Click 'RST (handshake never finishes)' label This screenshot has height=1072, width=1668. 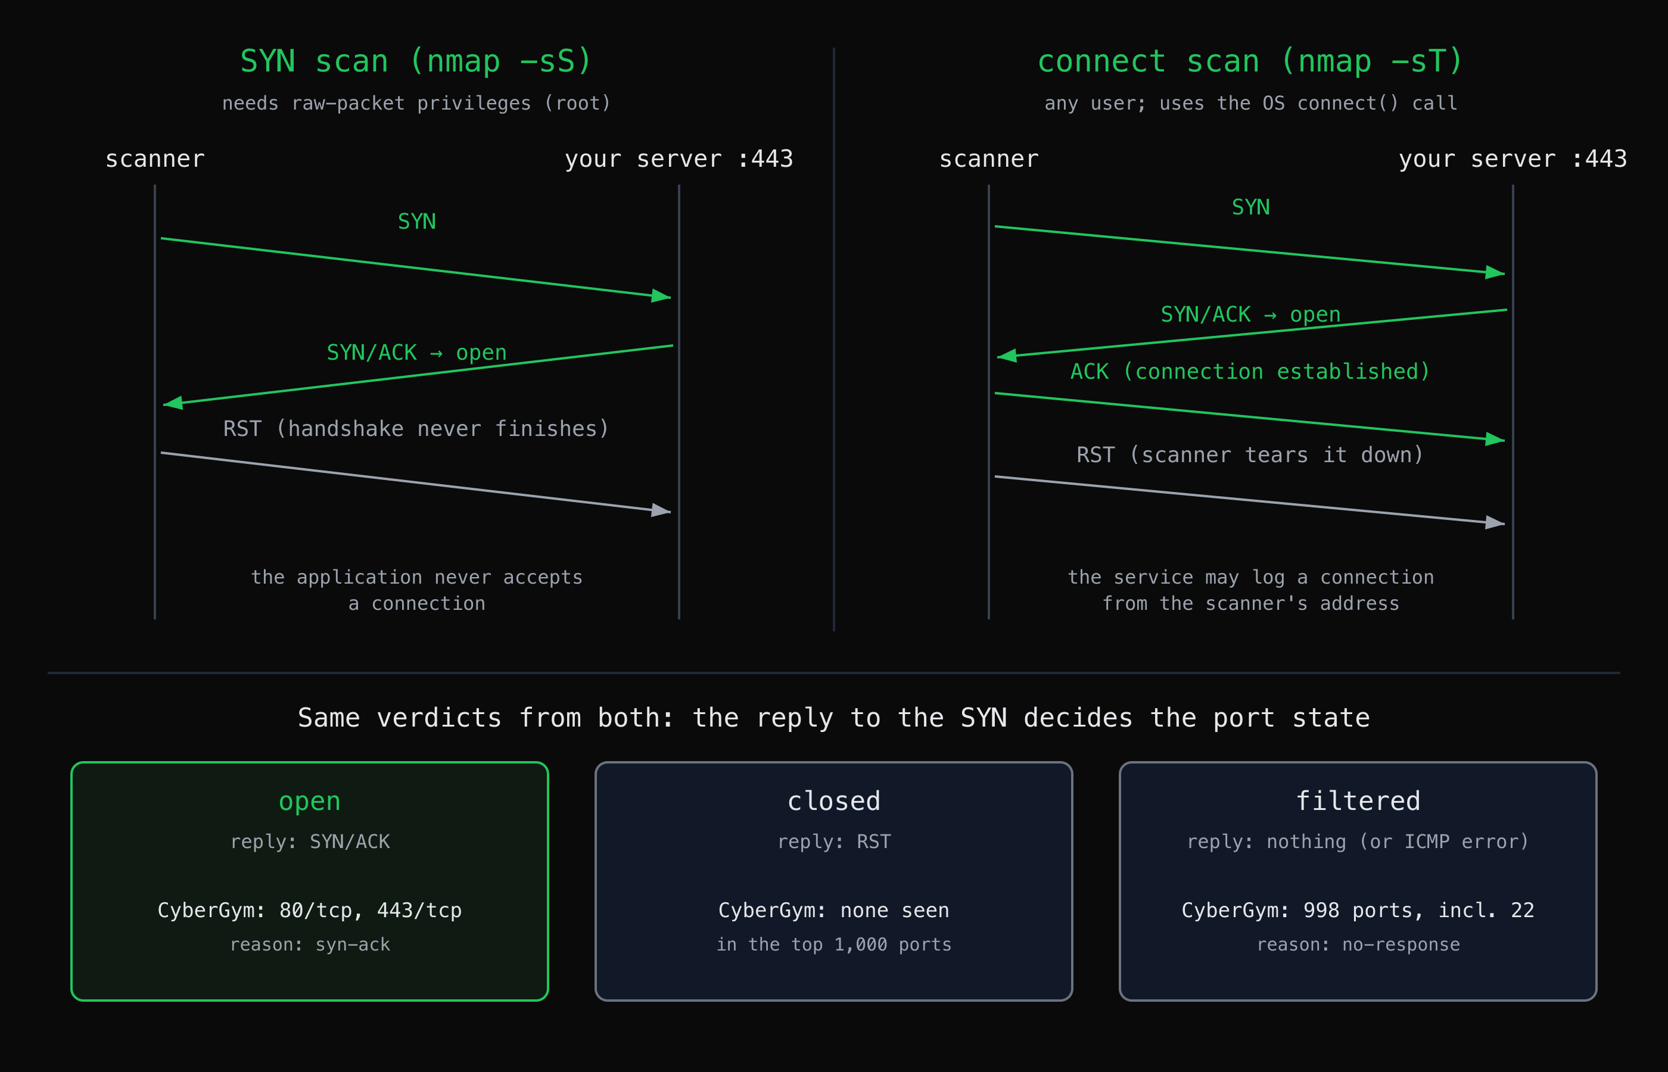416,429
